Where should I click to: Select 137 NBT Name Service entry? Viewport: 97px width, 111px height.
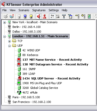coord(52,60)
